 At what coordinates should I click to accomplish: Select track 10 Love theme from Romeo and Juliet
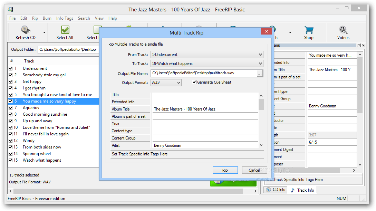56,127
